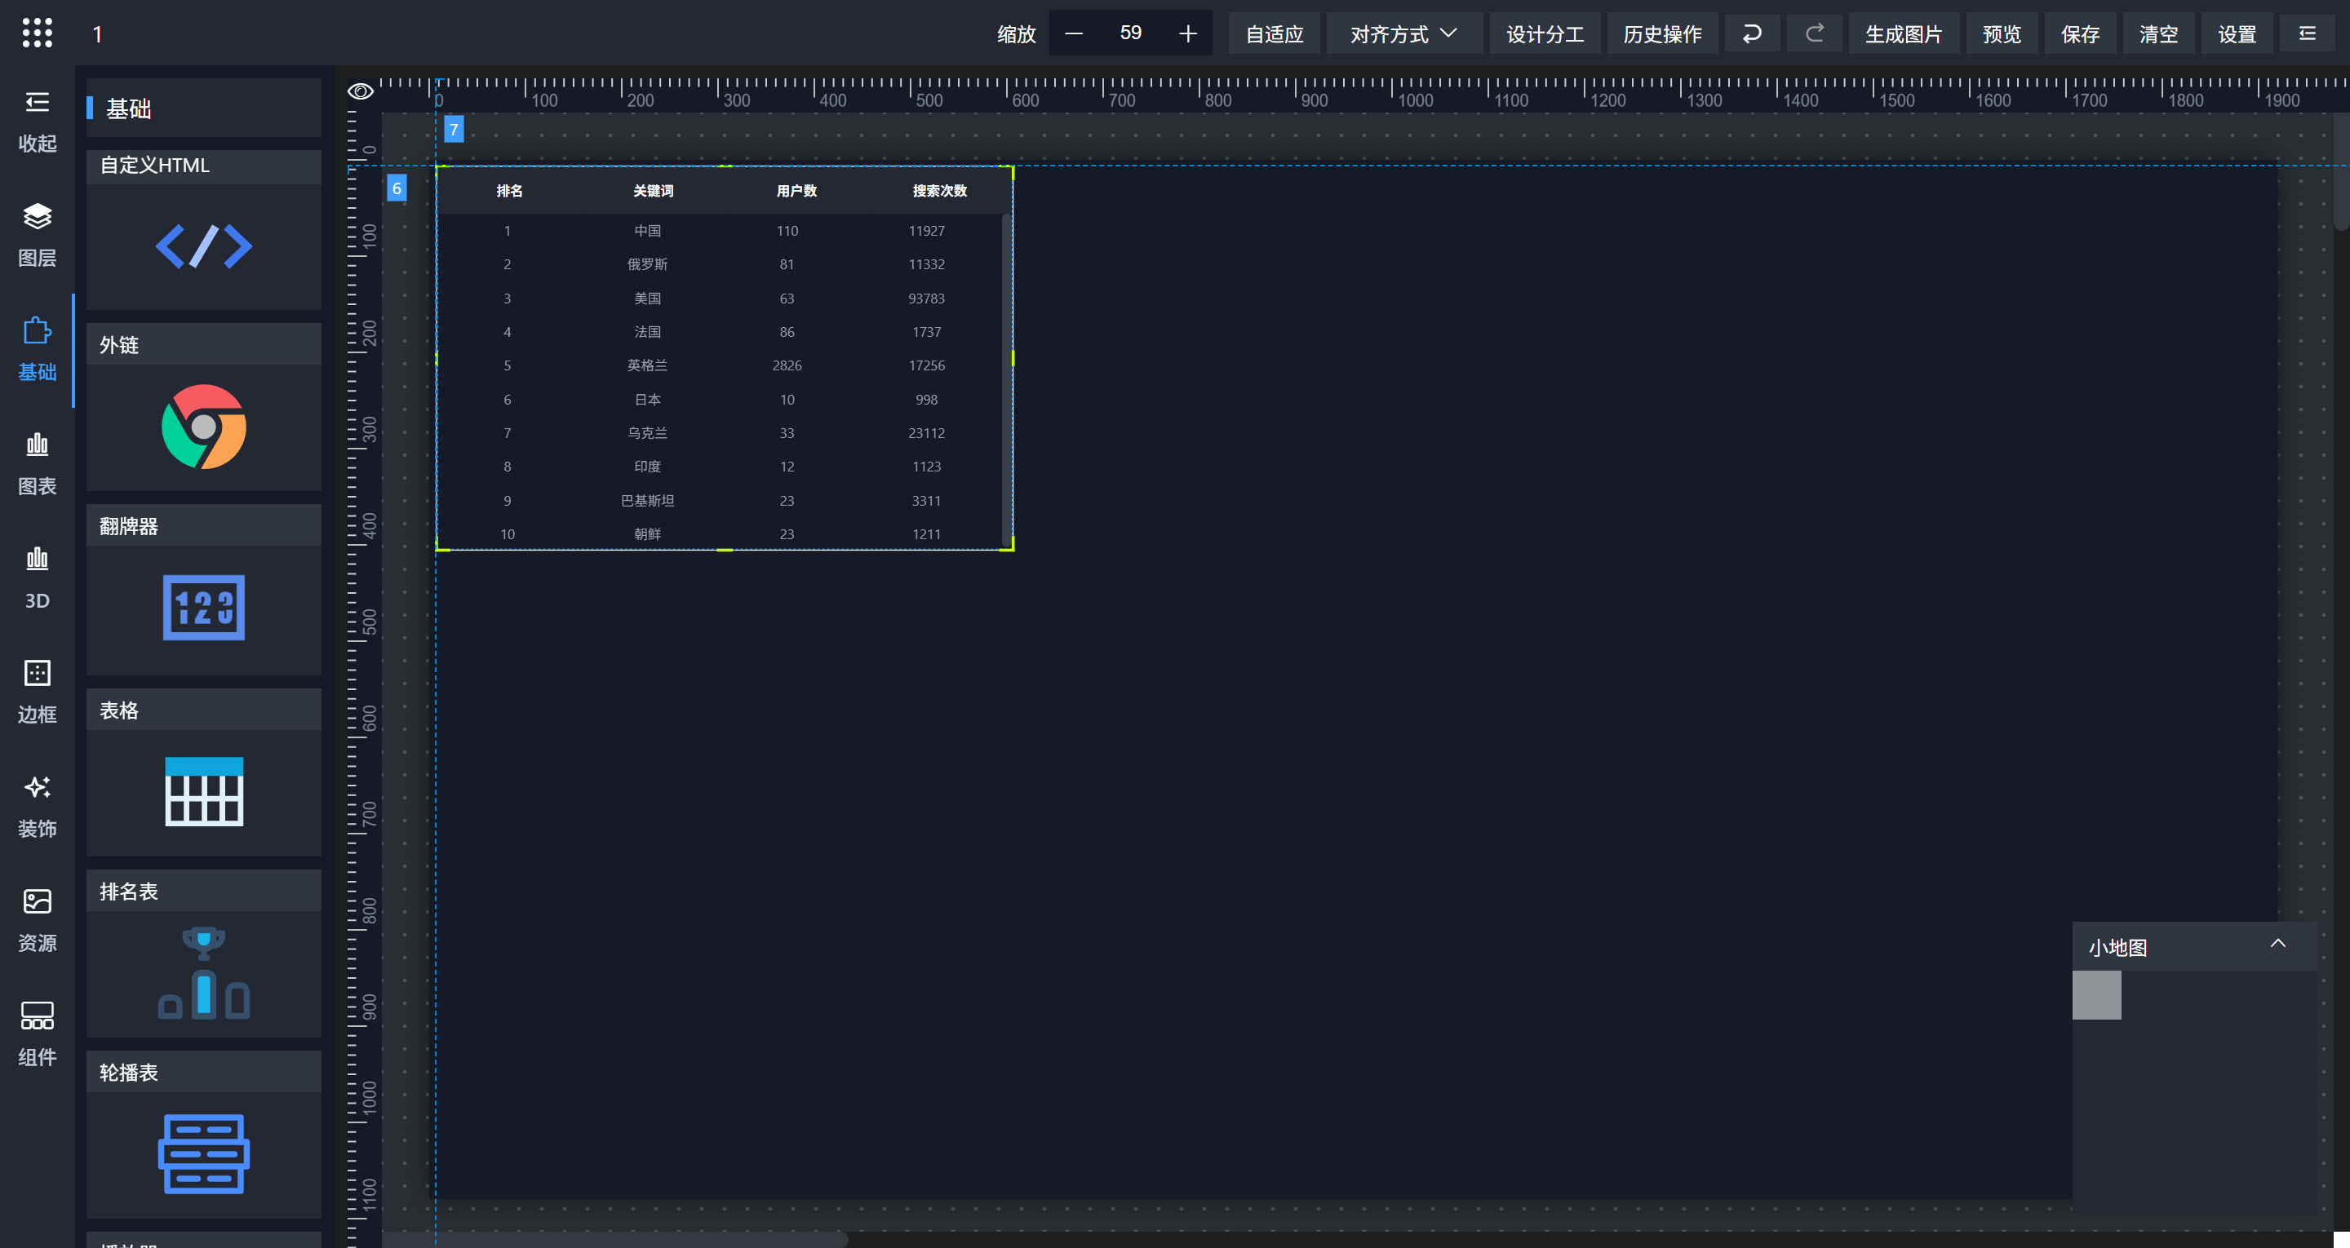Open the apps grid menu icon
The height and width of the screenshot is (1248, 2350).
(38, 33)
